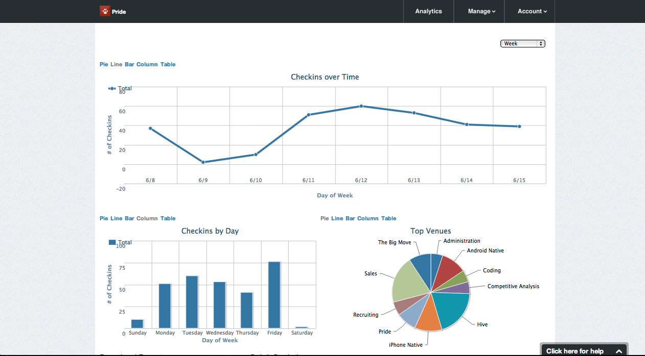Click the 6/8 data point on the line
The image size is (645, 356).
(x=150, y=129)
